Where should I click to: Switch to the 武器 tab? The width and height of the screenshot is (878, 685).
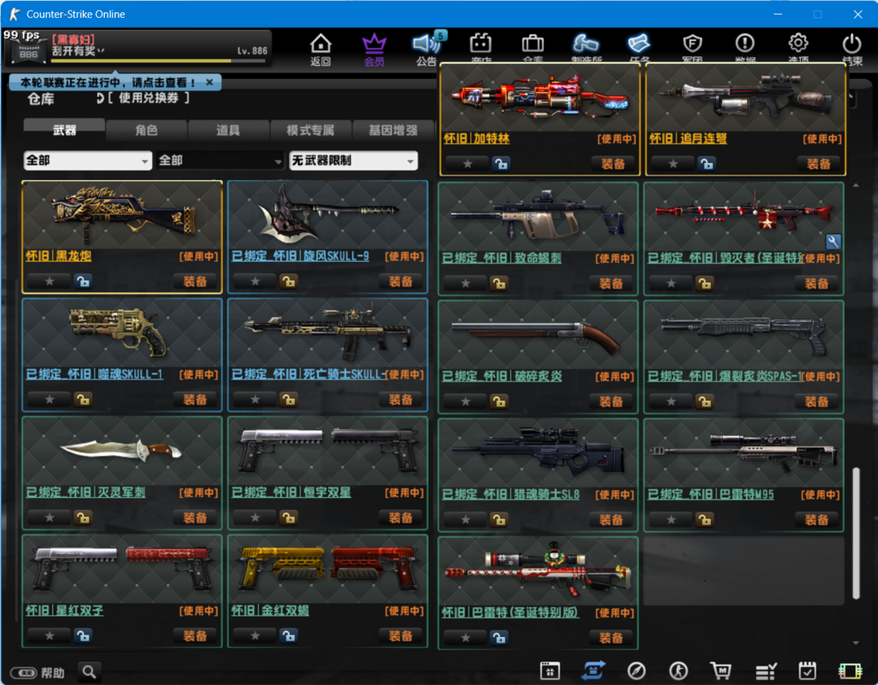(x=64, y=130)
